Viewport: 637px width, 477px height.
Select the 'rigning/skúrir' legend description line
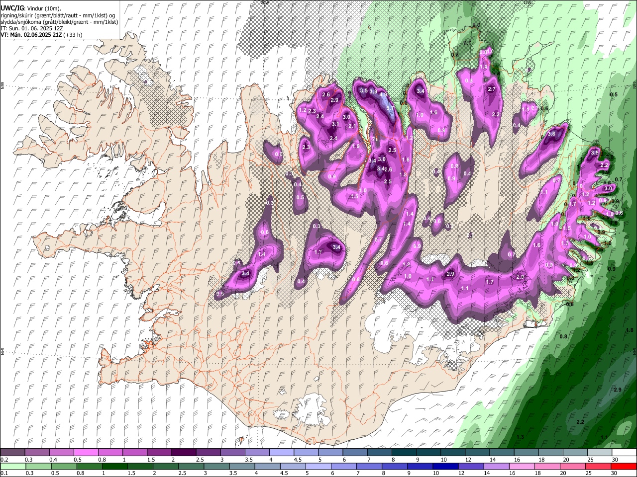[x=58, y=15]
